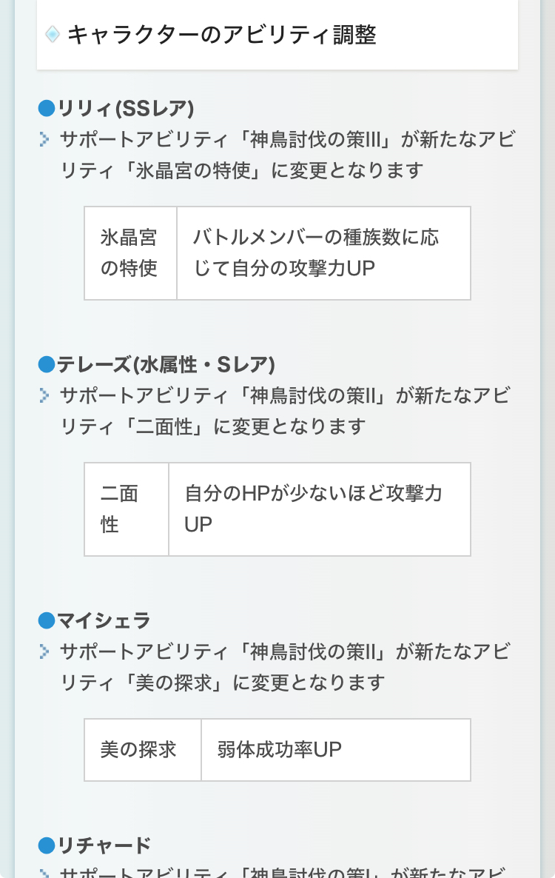Image resolution: width=555 pixels, height=878 pixels.
Task: Click the 自分のHPが少ないほど攻撃力UP cell
Action: tap(319, 509)
